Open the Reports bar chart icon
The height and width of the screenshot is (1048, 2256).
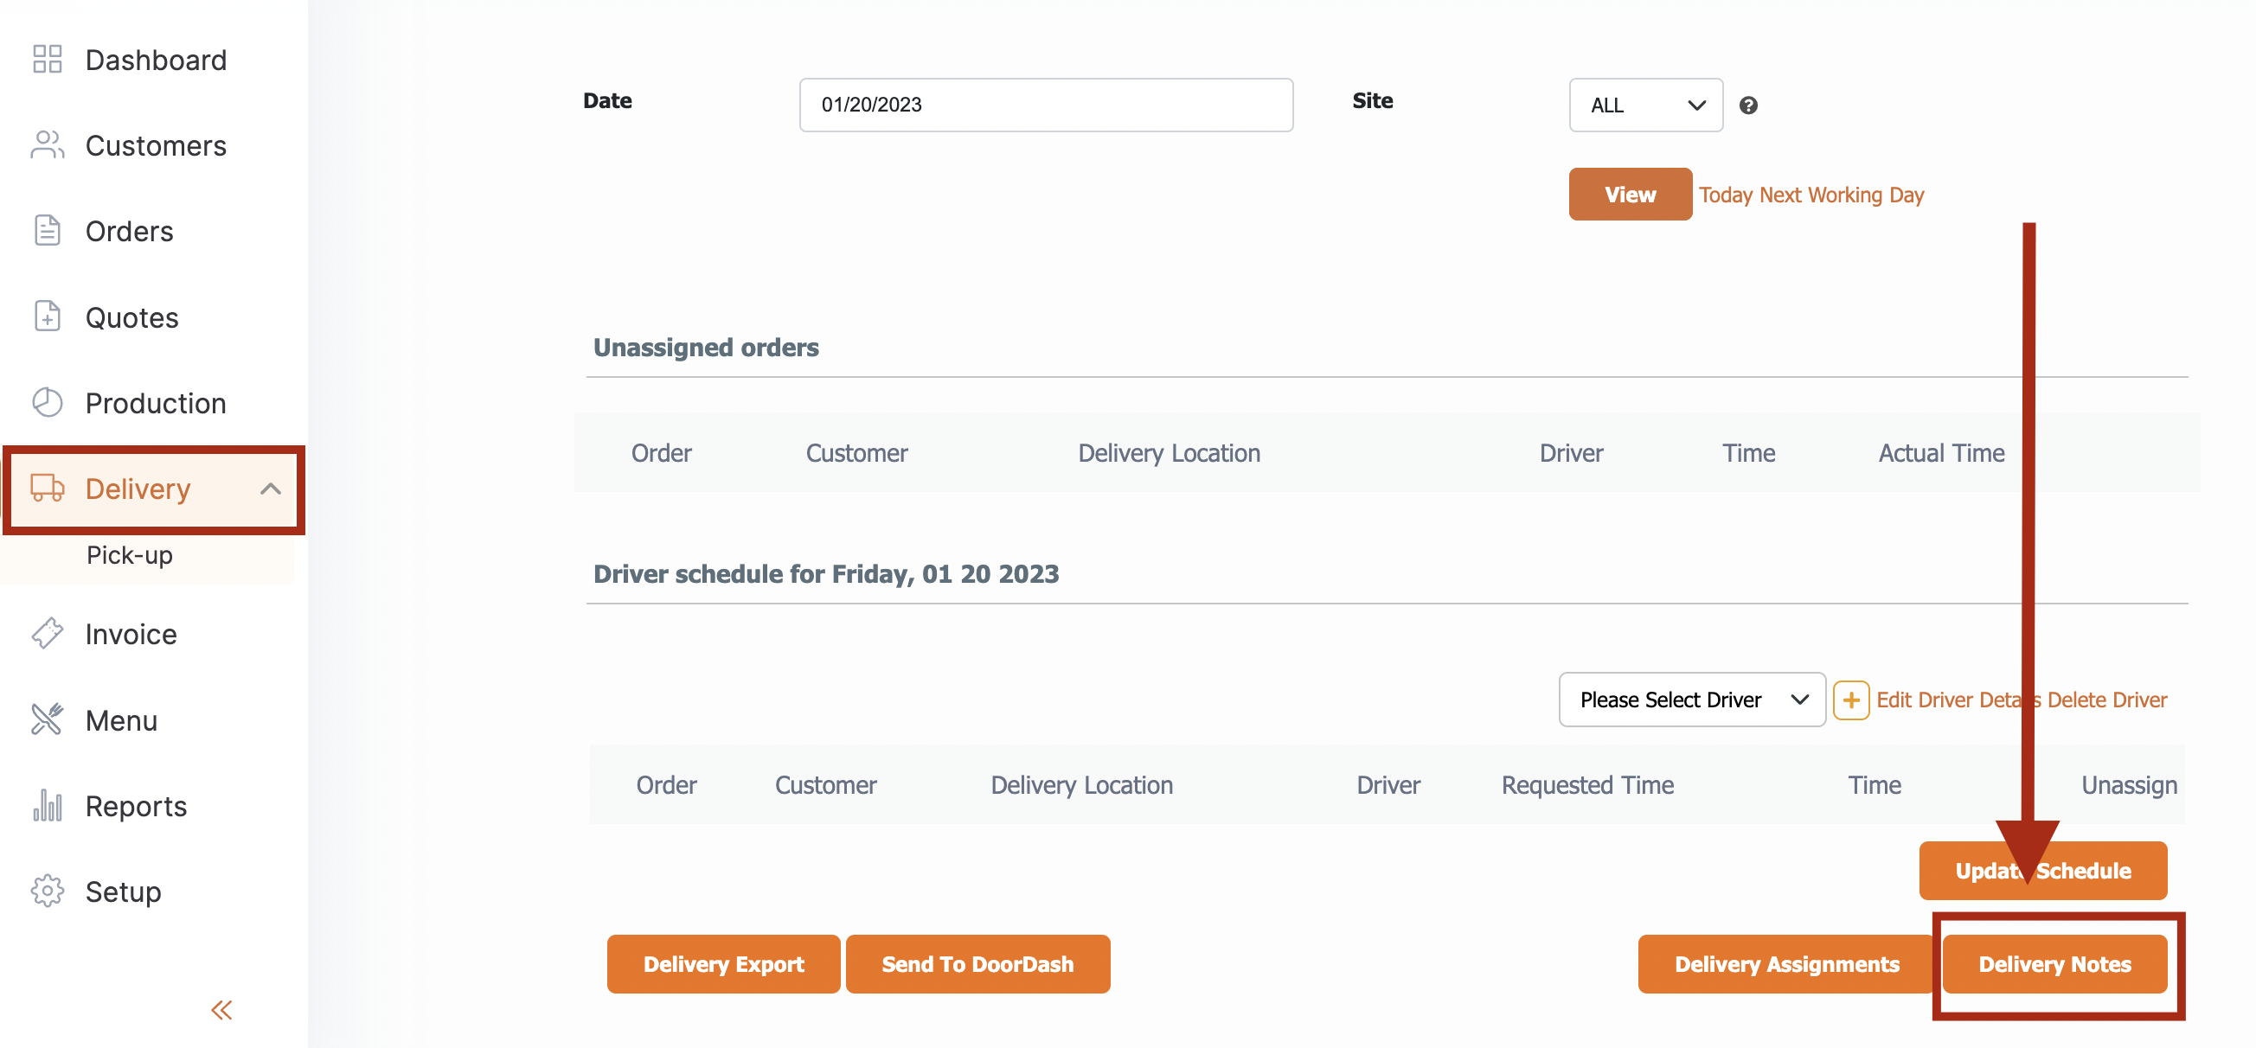pyautogui.click(x=48, y=806)
